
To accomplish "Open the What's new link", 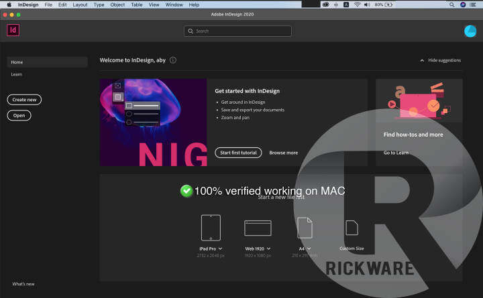I will (x=23, y=284).
